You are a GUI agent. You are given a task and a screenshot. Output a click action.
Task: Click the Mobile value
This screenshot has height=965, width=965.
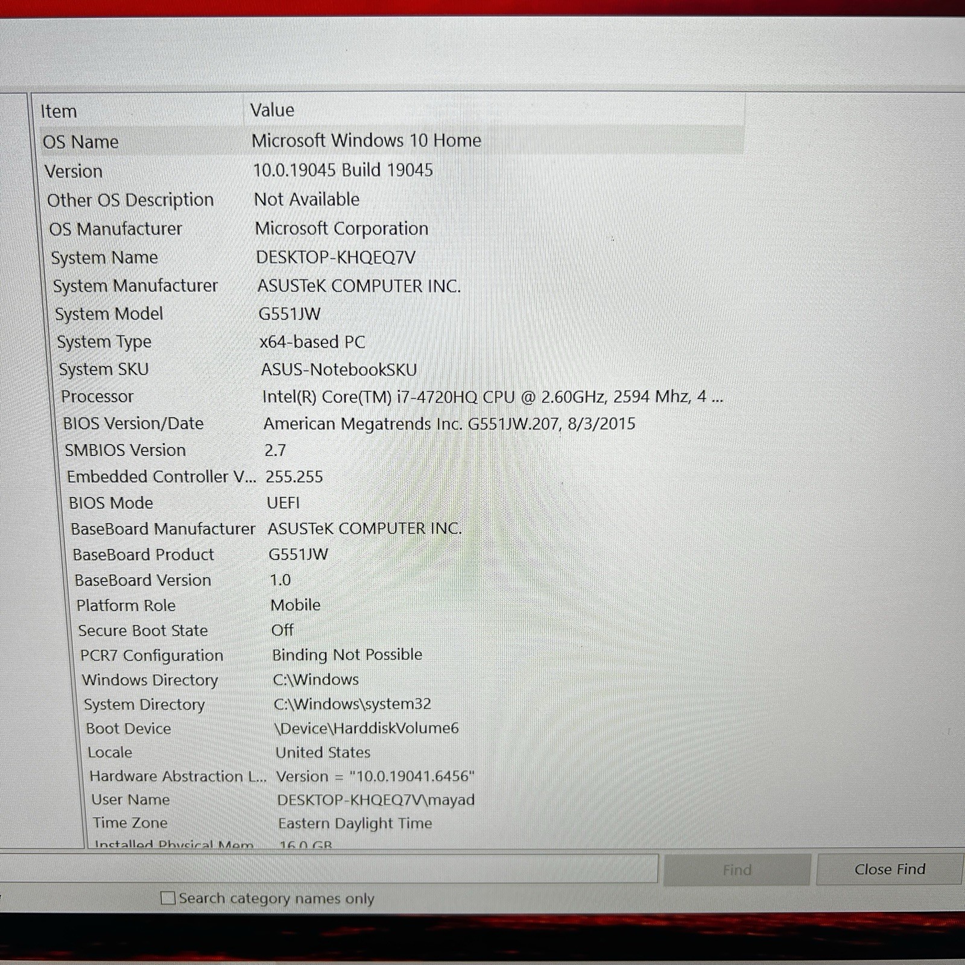[x=296, y=605]
